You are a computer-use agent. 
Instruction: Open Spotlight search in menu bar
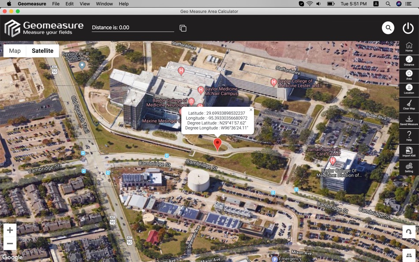[388, 4]
